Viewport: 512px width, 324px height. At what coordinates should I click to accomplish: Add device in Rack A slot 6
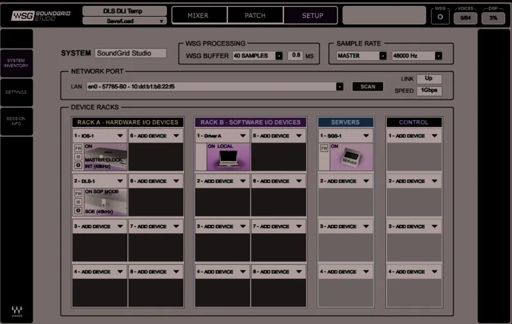pyautogui.click(x=156, y=181)
